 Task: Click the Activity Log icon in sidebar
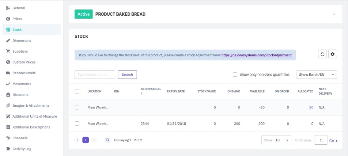point(8,149)
